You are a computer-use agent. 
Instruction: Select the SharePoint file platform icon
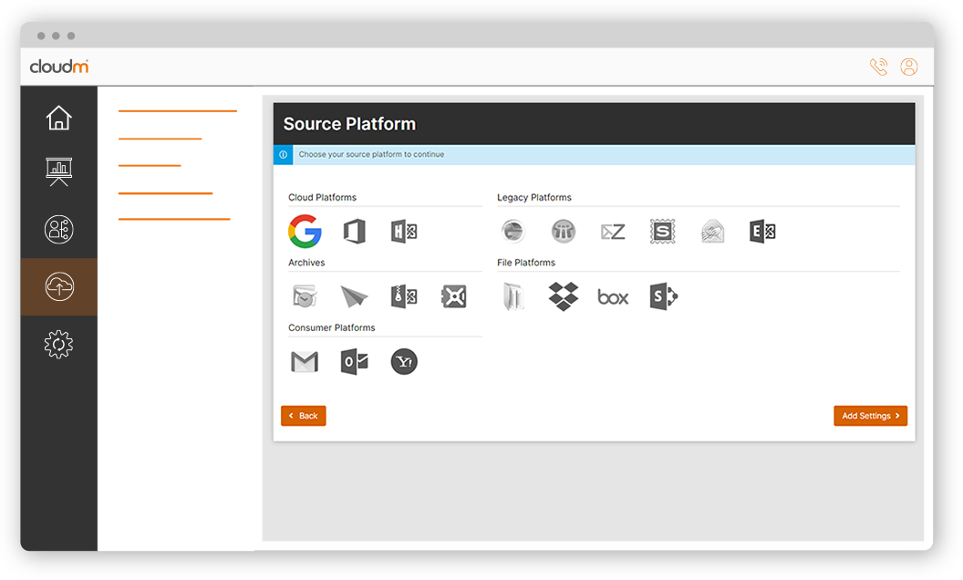663,296
